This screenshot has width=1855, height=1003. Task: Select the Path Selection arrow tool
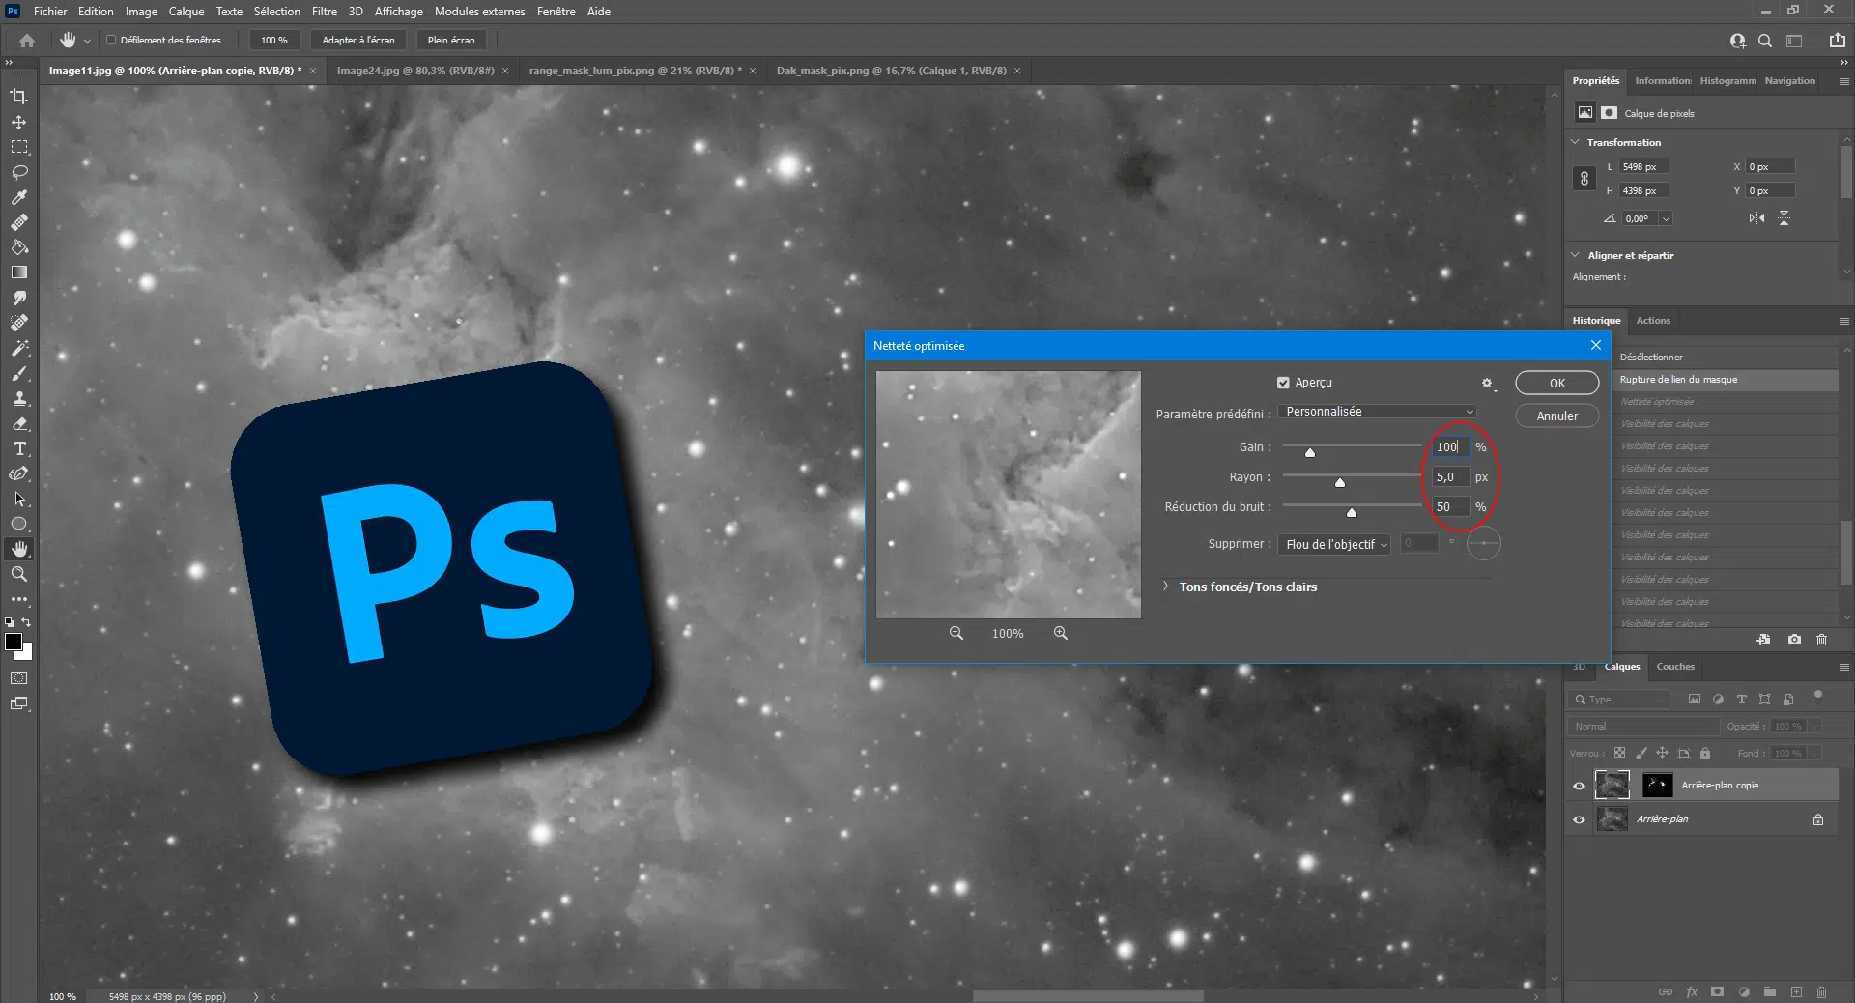coord(19,499)
